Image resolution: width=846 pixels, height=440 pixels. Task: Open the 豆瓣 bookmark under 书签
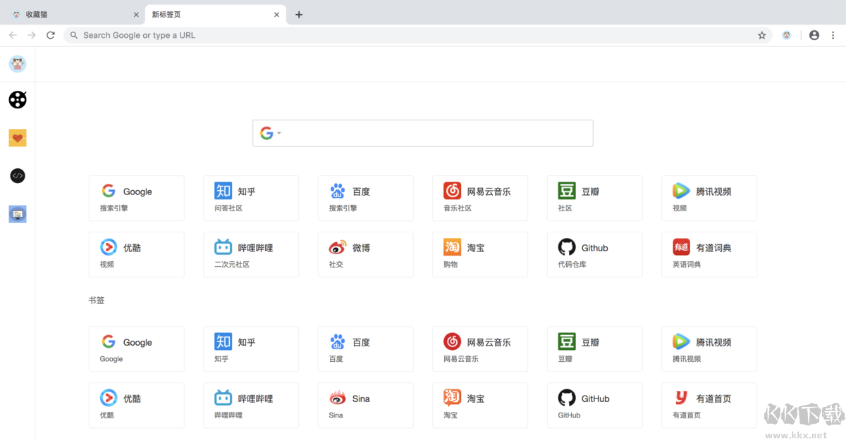pos(595,349)
